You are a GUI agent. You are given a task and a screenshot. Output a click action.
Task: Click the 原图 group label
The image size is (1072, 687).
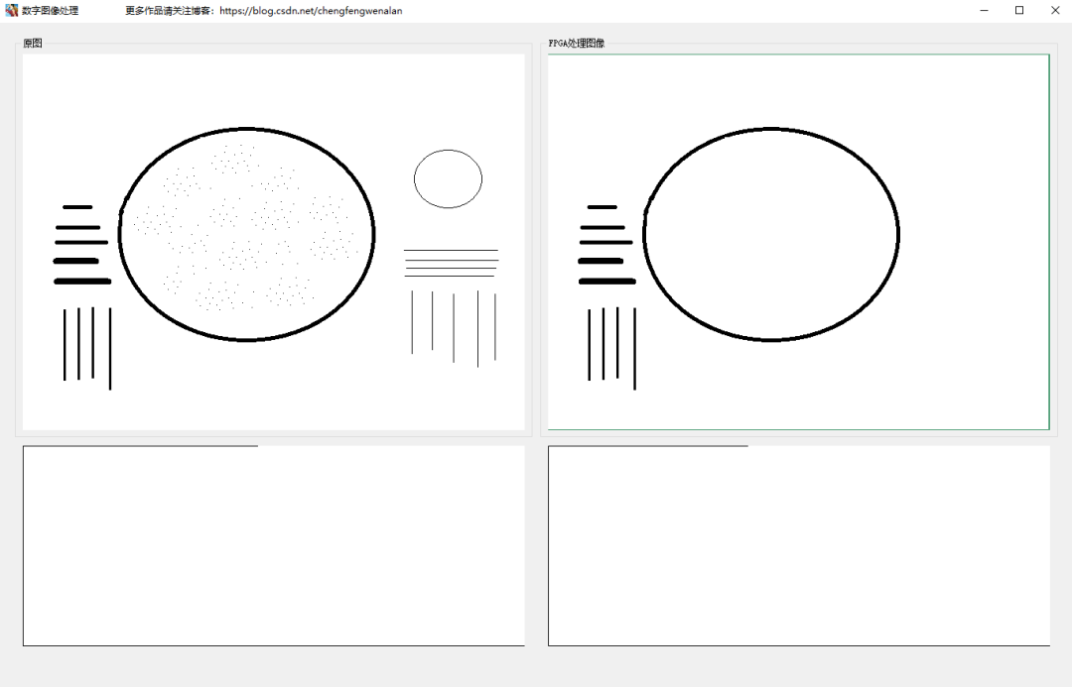tap(32, 43)
